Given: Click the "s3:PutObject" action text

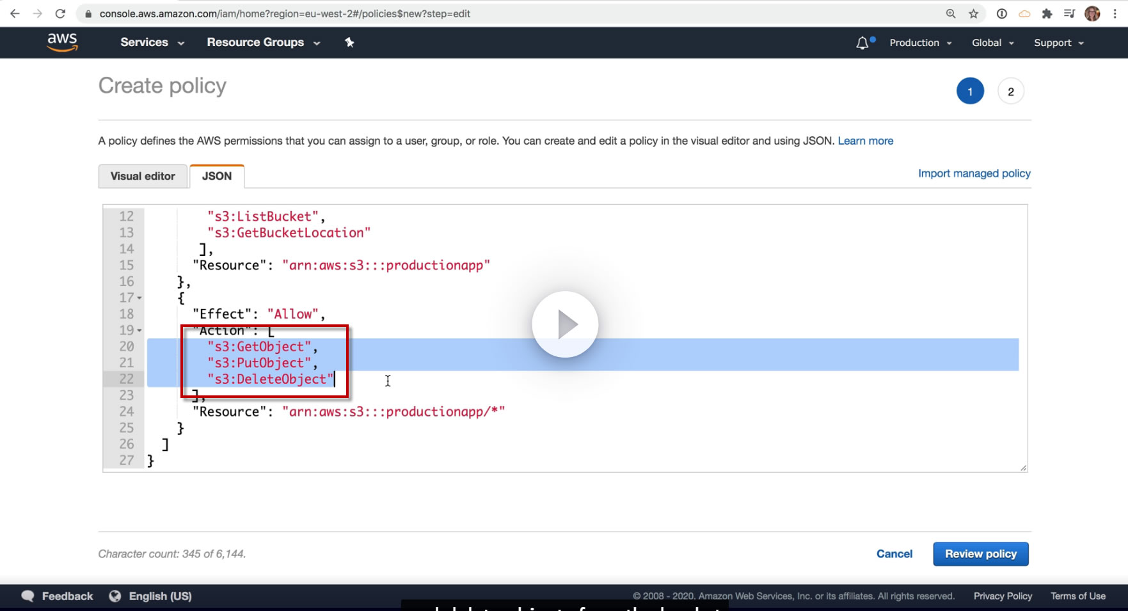Looking at the screenshot, I should click(259, 363).
